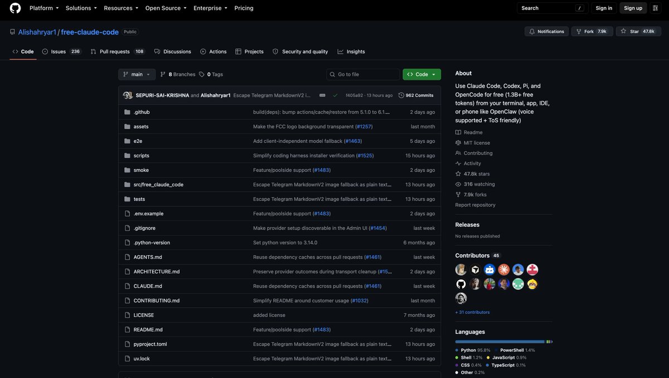Screen dimensions: 669x378
Task: View the commit status green checkmark
Action: [x=335, y=95]
